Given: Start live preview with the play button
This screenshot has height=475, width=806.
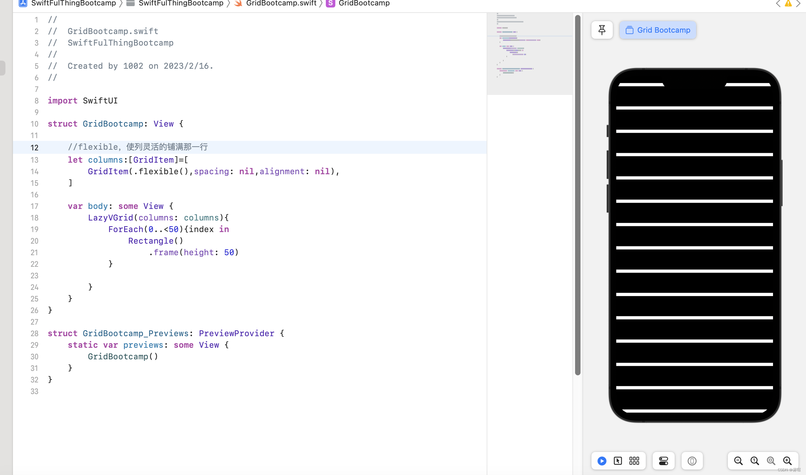Looking at the screenshot, I should [x=602, y=461].
